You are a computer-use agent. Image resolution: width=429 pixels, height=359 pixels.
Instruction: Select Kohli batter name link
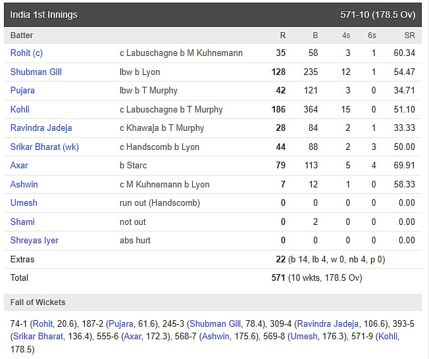click(x=20, y=109)
